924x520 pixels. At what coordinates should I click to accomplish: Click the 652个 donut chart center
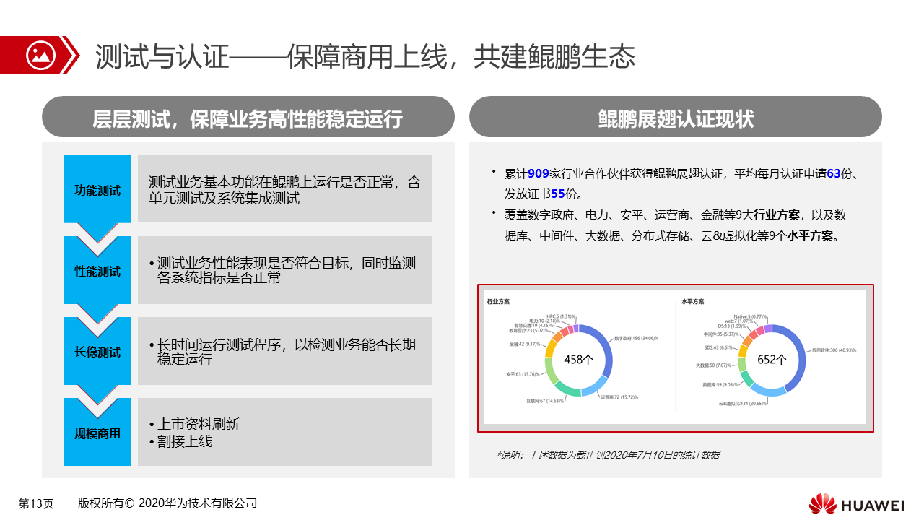click(772, 359)
